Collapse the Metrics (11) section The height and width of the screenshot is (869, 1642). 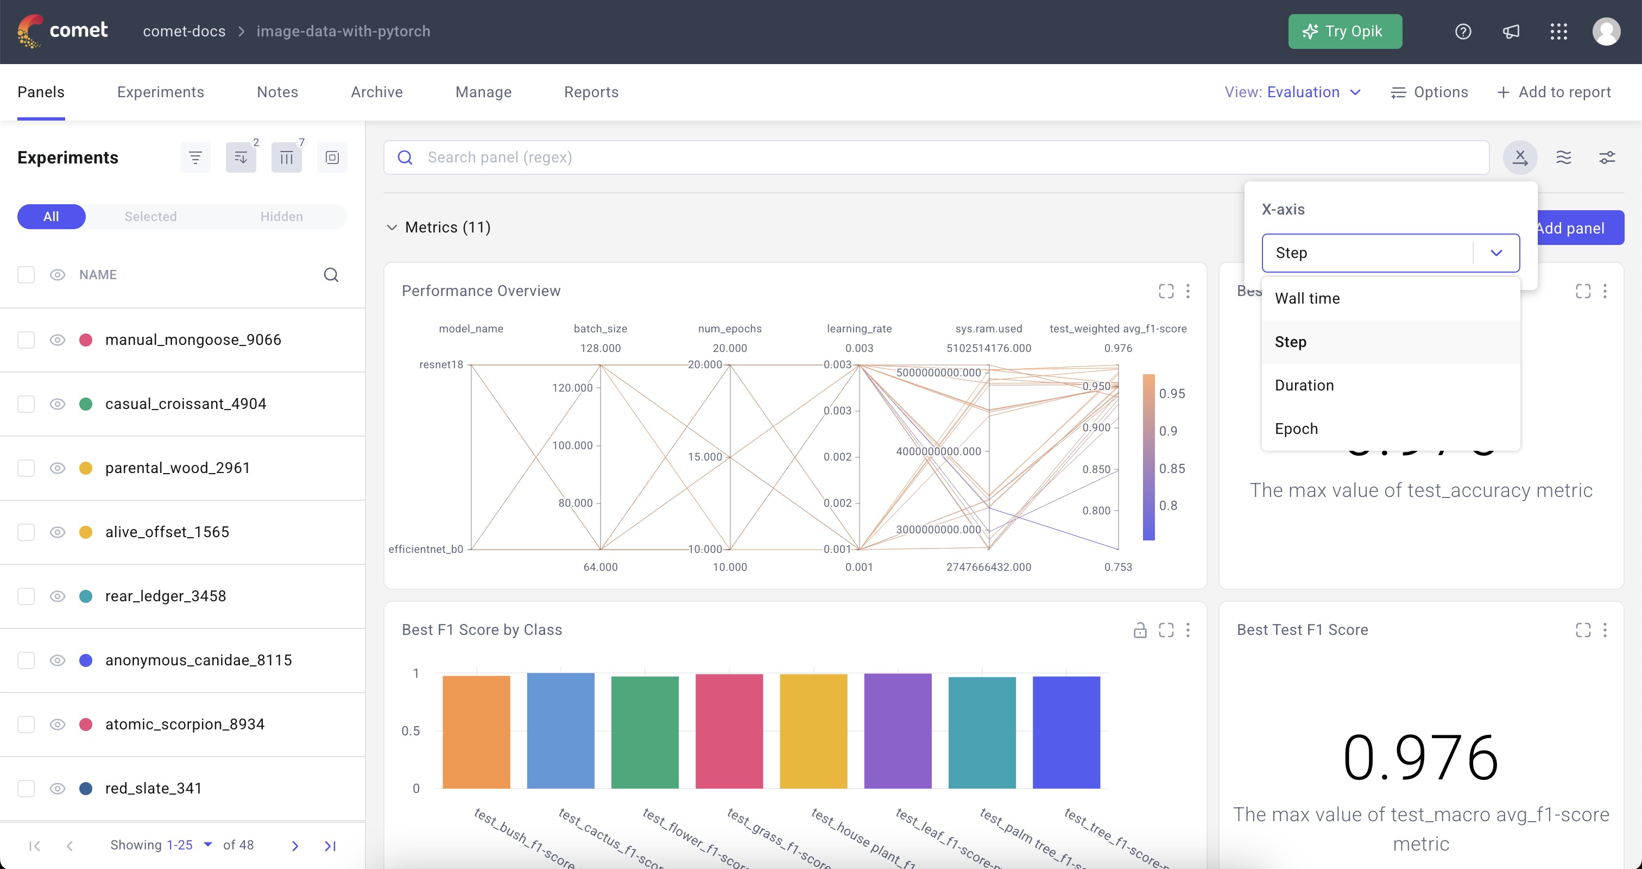(392, 227)
